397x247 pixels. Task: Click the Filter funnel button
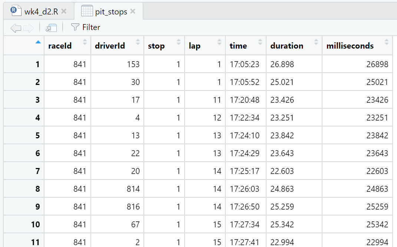click(86, 27)
